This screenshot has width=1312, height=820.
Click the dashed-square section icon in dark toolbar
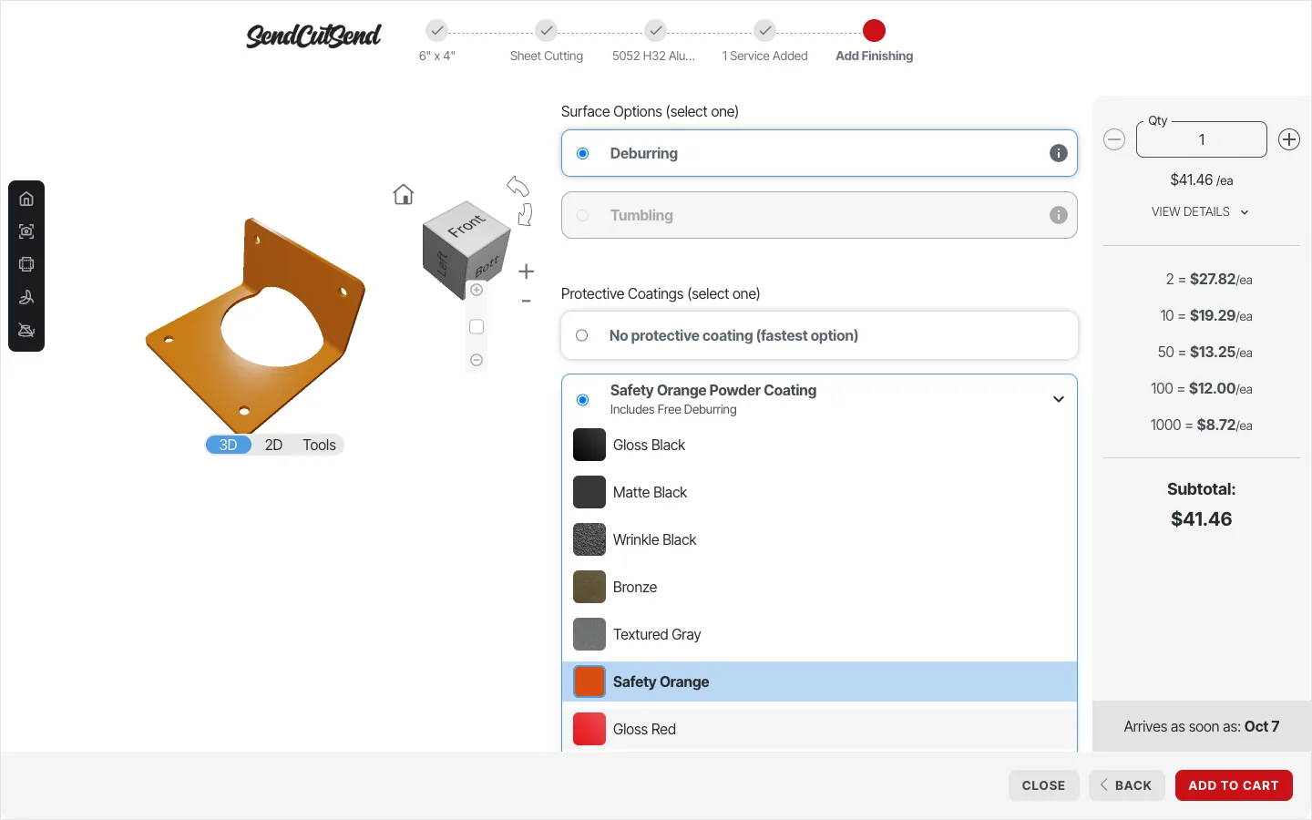26,264
